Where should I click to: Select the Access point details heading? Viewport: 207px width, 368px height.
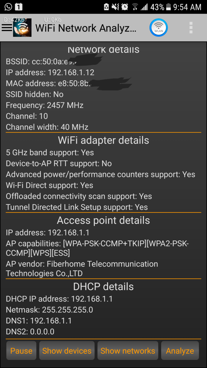103,220
